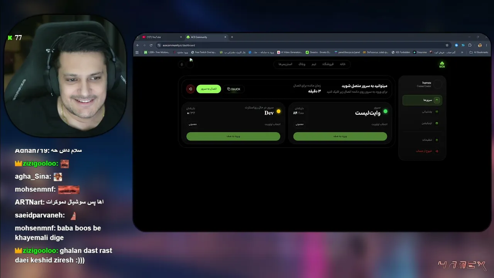494x278 pixels.
Task: Open the 'AI Video Generator' bookmark
Action: (289, 53)
